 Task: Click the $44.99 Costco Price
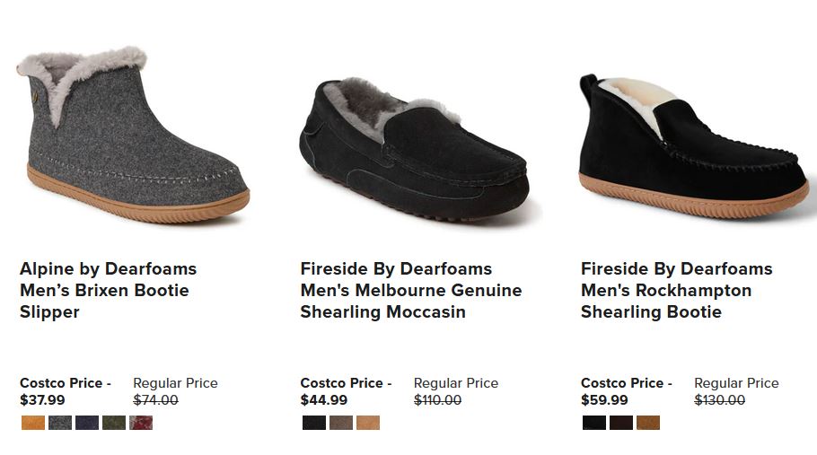323,400
